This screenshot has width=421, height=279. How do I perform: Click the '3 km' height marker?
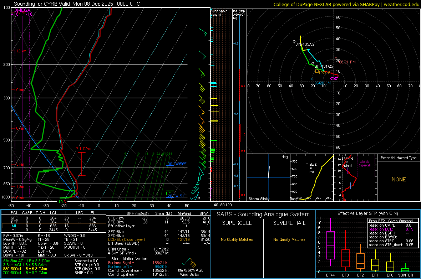click(20, 164)
